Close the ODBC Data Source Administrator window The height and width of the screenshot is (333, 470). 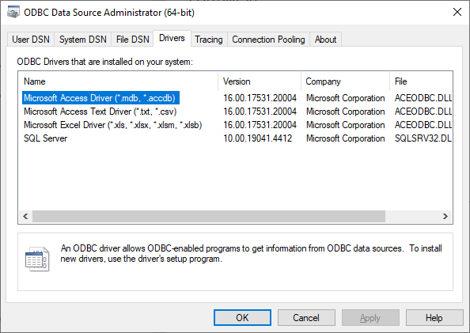click(457, 12)
